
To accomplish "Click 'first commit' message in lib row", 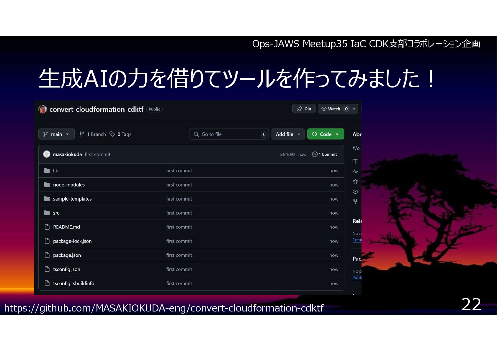I will 179,171.
